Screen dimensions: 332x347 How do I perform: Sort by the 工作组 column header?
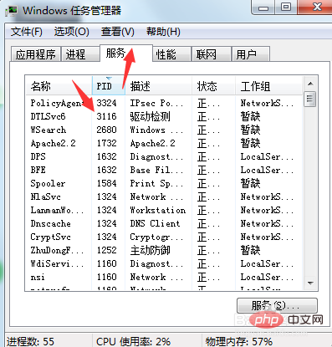(268, 86)
